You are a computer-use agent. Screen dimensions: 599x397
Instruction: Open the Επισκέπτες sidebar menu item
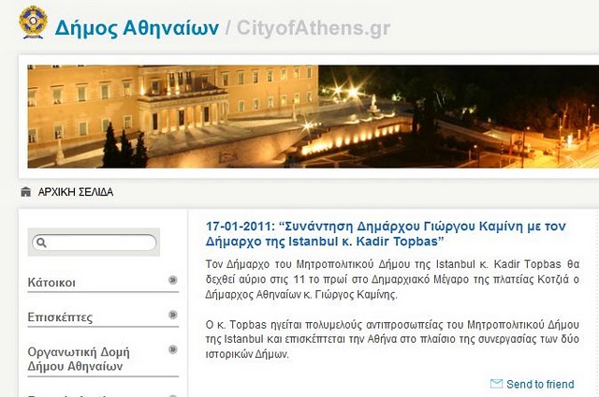[60, 317]
